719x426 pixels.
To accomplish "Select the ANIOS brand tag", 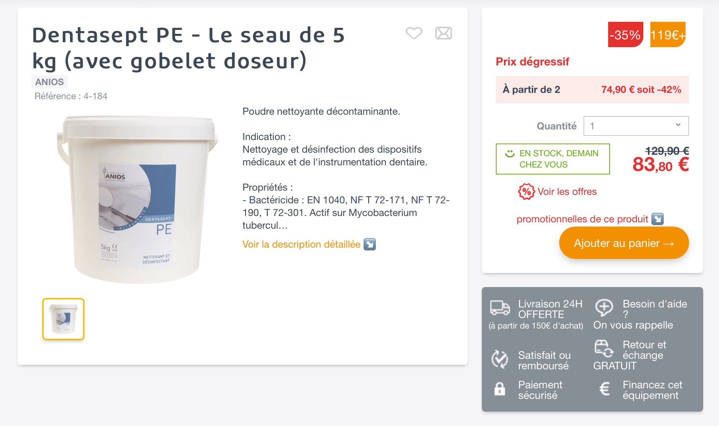I will coord(49,82).
